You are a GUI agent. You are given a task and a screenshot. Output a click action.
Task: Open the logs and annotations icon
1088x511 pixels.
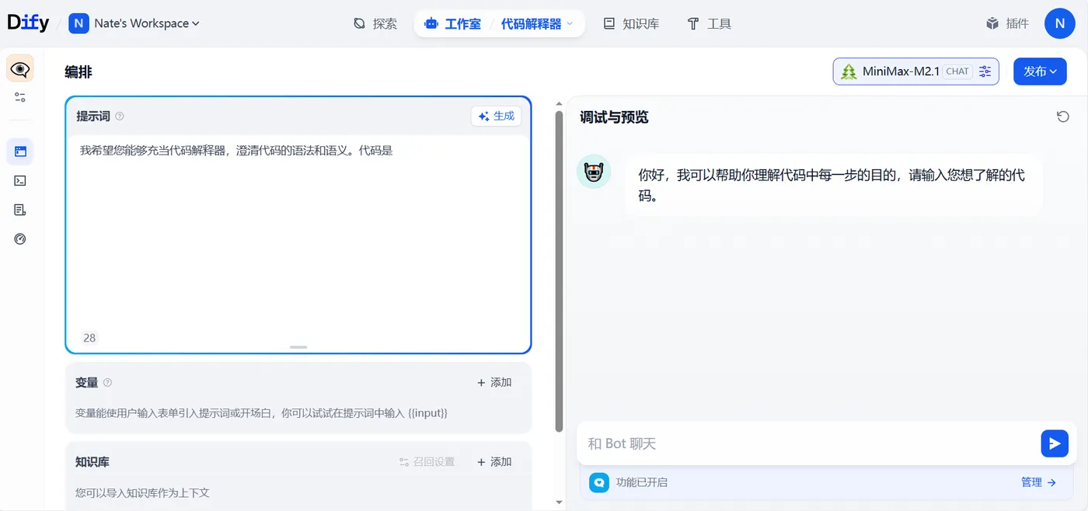point(20,210)
